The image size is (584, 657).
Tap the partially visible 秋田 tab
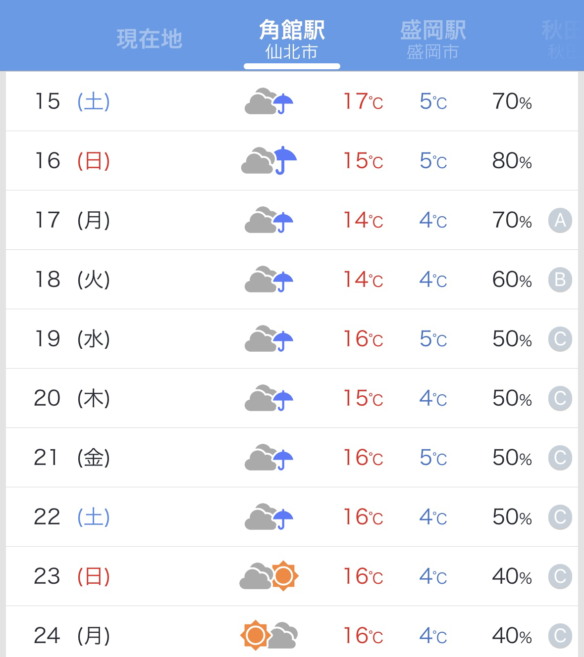(x=563, y=40)
